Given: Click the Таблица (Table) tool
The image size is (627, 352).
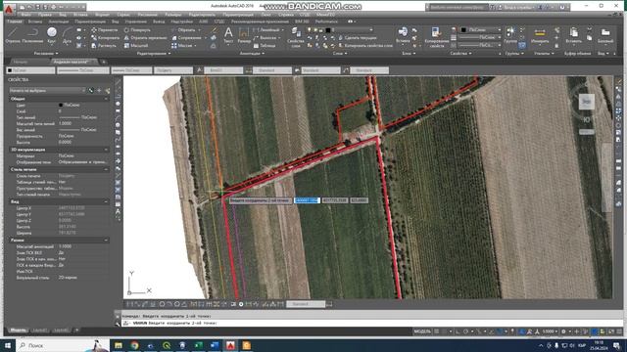Looking at the screenshot, I should [x=265, y=46].
